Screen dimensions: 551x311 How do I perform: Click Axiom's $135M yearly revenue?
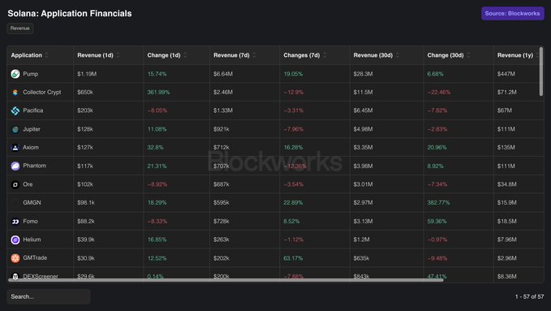coord(506,148)
